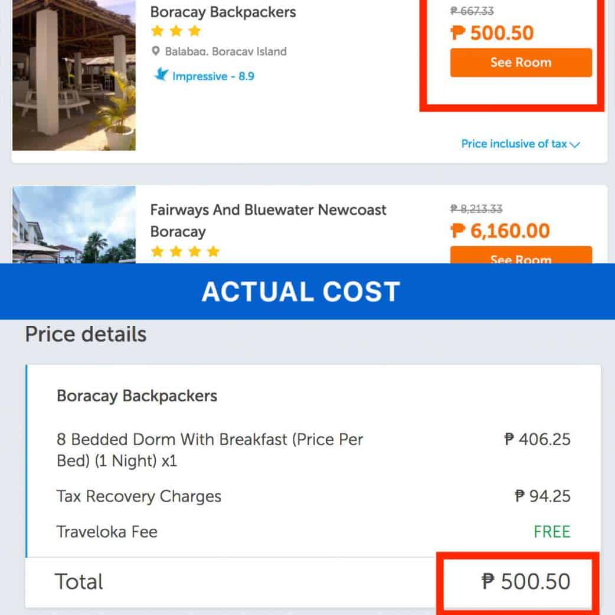
Task: Click the 8 Bedded Dorm With Breakfast line
Action: pyautogui.click(x=210, y=450)
